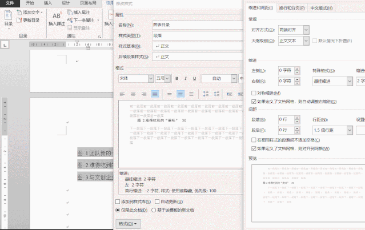The height and width of the screenshot is (230, 365).
Task: Click the Bold formatting button
Action: click(177, 79)
